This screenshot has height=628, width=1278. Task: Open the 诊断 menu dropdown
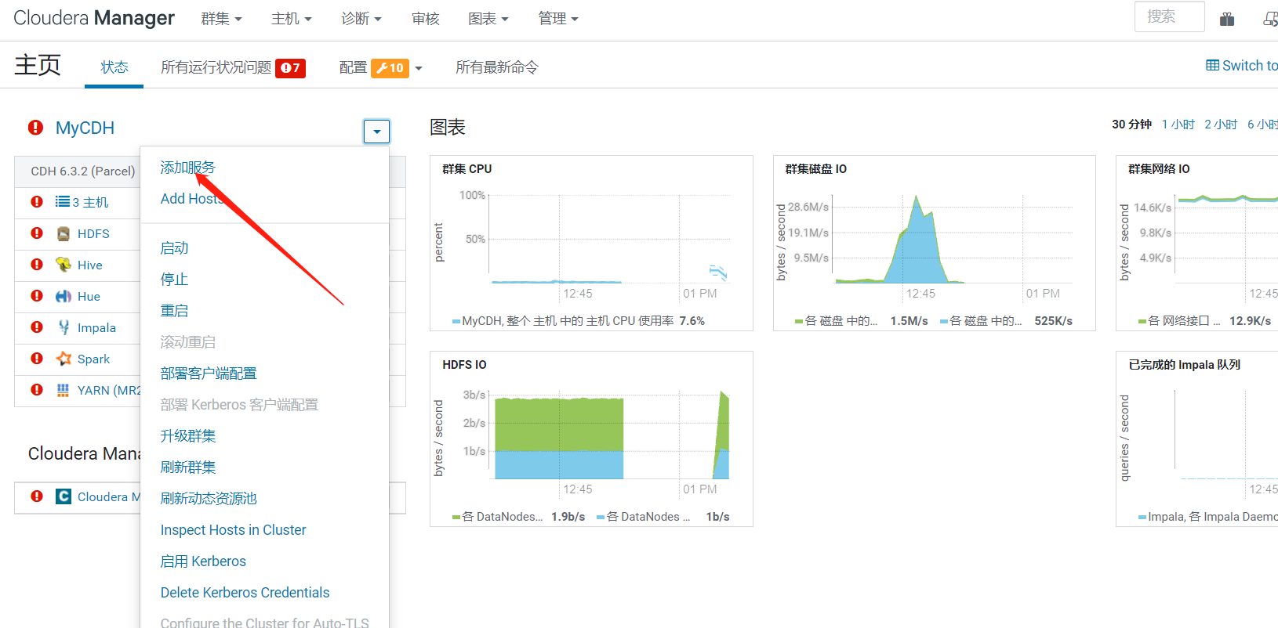point(361,19)
